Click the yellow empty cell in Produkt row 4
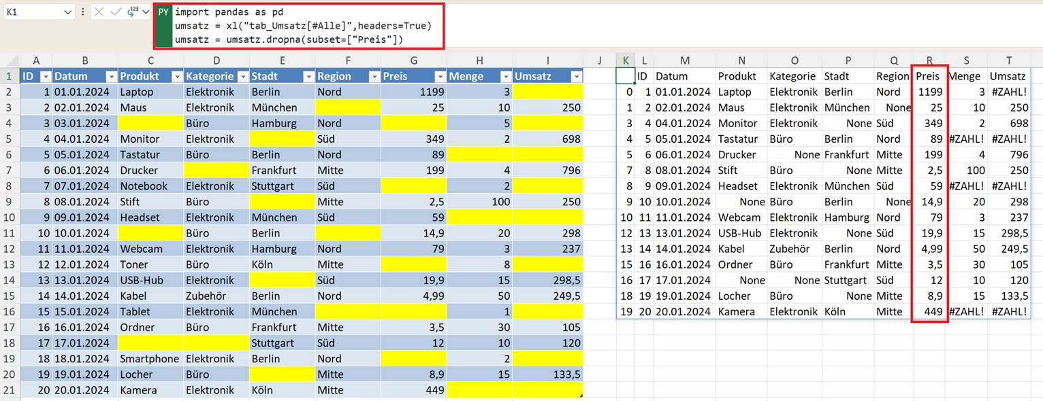Image resolution: width=1043 pixels, height=401 pixels. 150,123
